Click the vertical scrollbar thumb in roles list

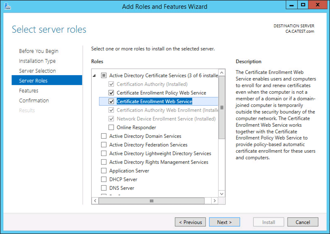[222, 107]
